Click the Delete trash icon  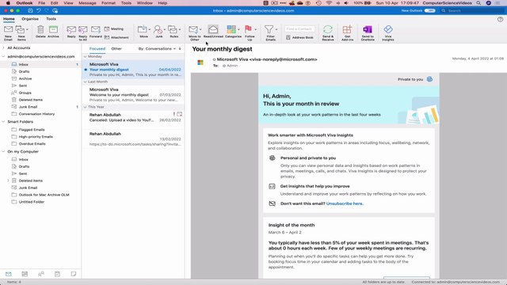click(x=40, y=32)
